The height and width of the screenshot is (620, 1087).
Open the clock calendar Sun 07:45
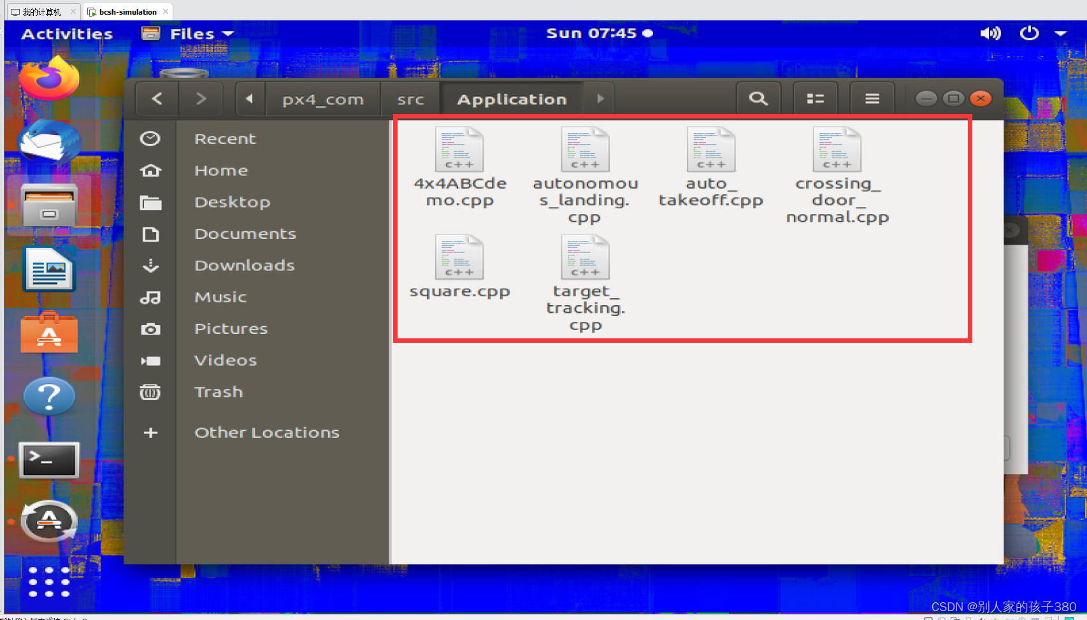(599, 33)
